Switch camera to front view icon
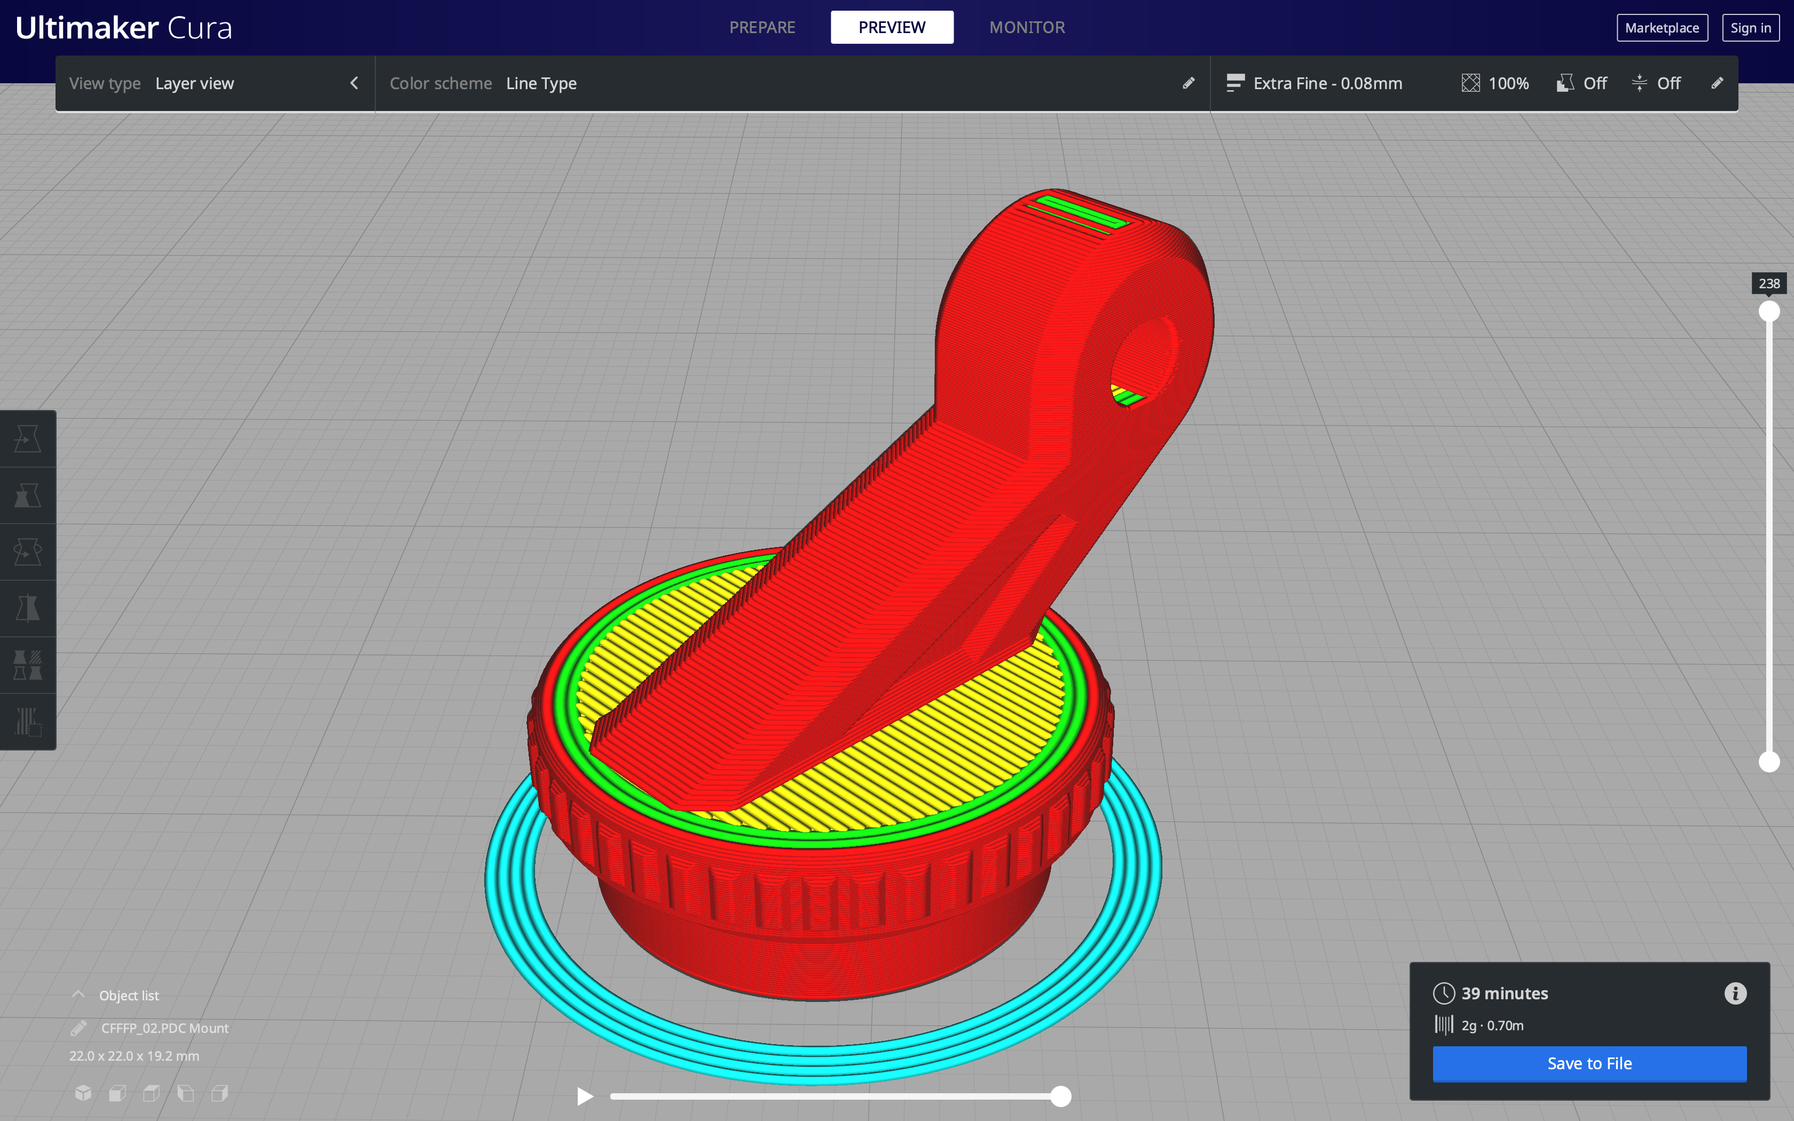1794x1121 pixels. 117,1093
